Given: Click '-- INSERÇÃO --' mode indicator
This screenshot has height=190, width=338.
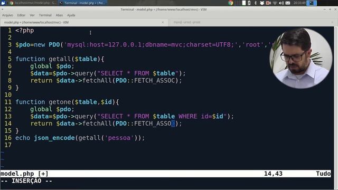Looking at the screenshot, I should click(x=26, y=181).
